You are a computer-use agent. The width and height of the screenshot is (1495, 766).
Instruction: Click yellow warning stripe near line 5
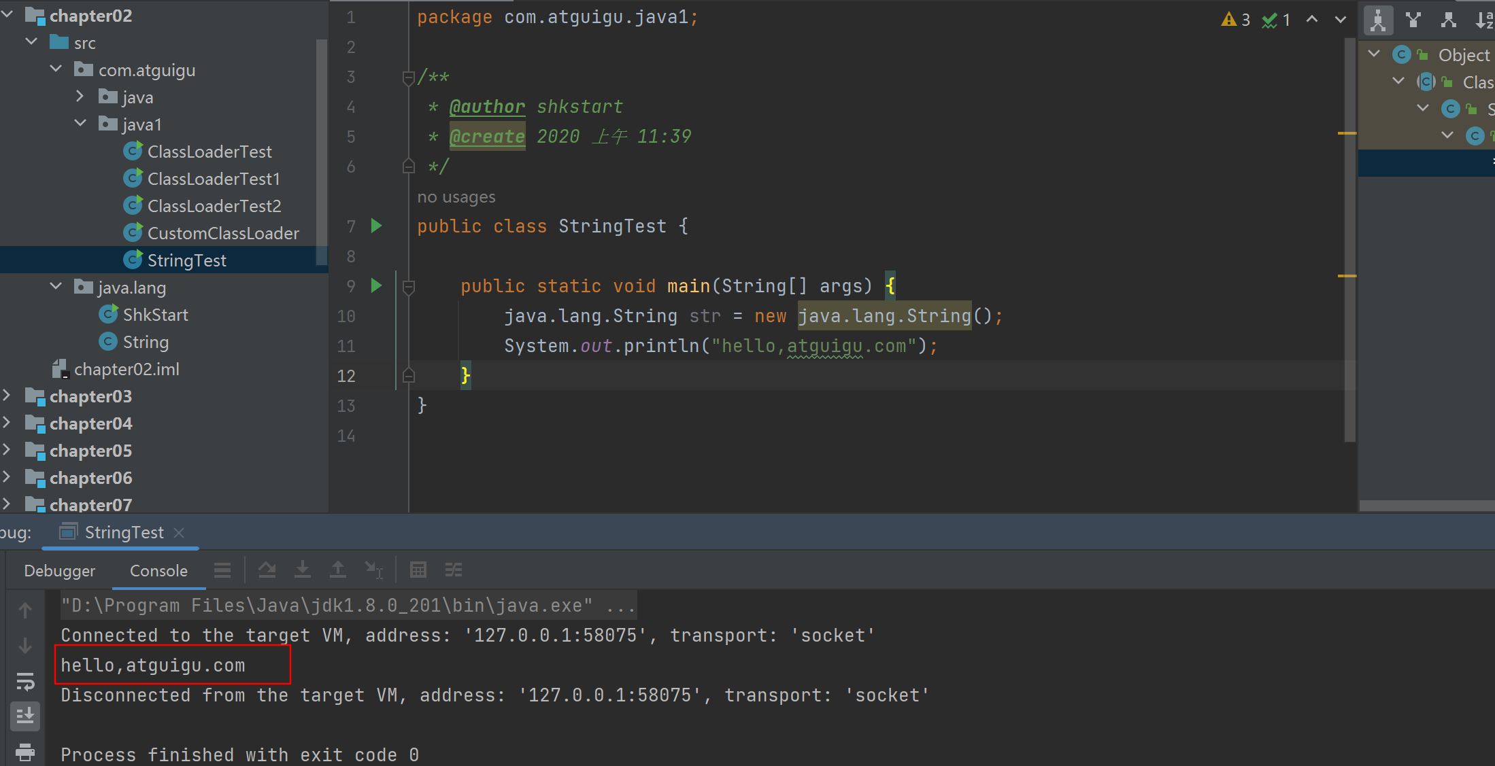click(1347, 133)
